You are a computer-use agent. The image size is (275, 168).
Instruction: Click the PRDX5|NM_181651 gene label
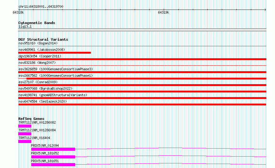coord(45,161)
